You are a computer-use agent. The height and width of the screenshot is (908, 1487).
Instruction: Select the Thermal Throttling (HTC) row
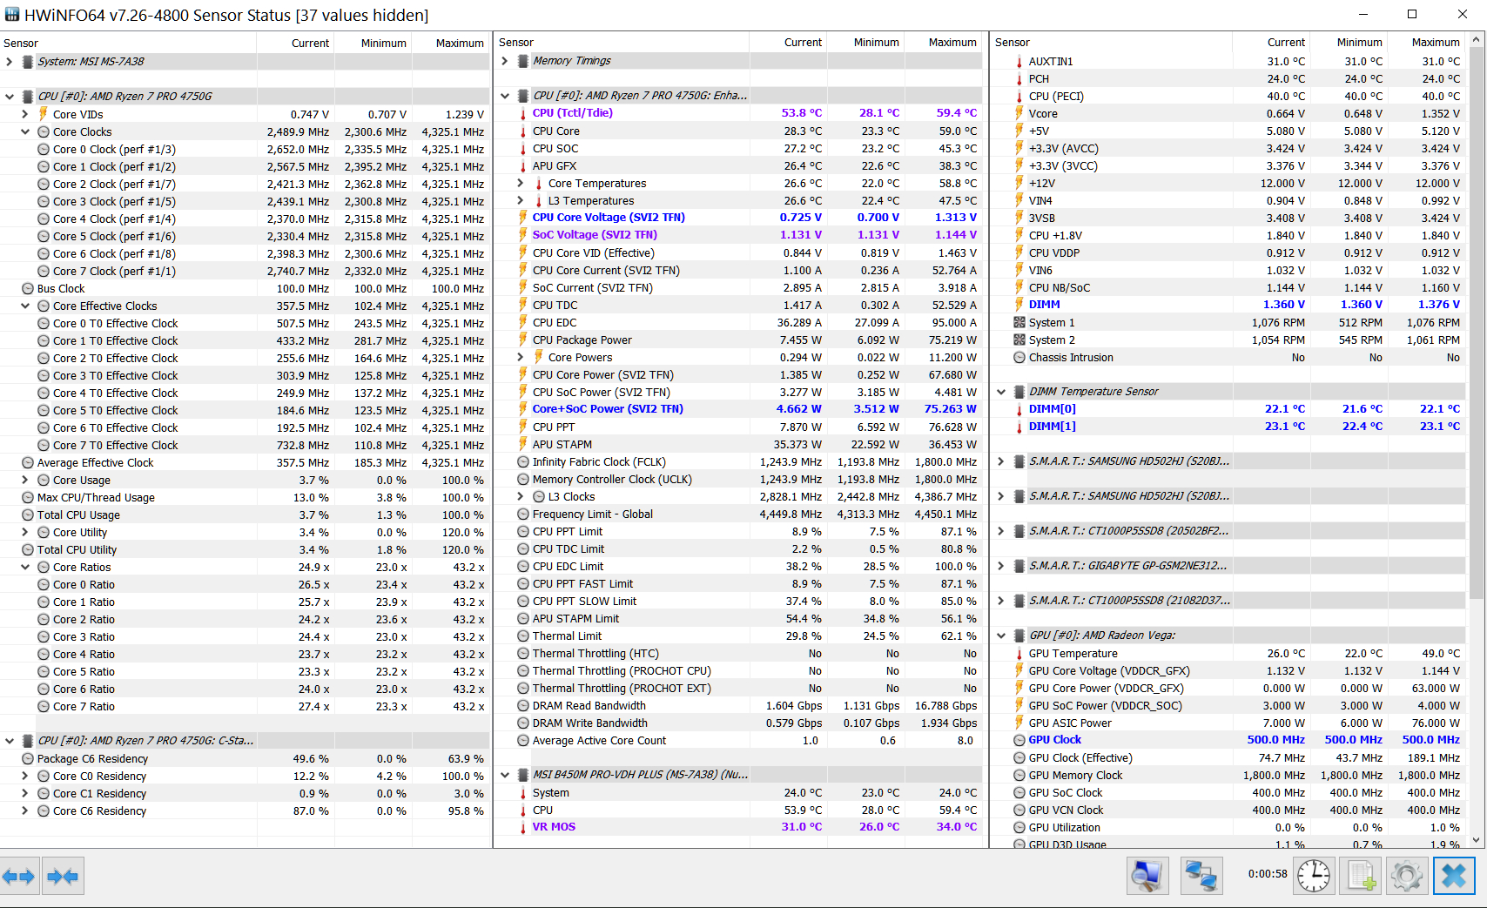pos(739,653)
